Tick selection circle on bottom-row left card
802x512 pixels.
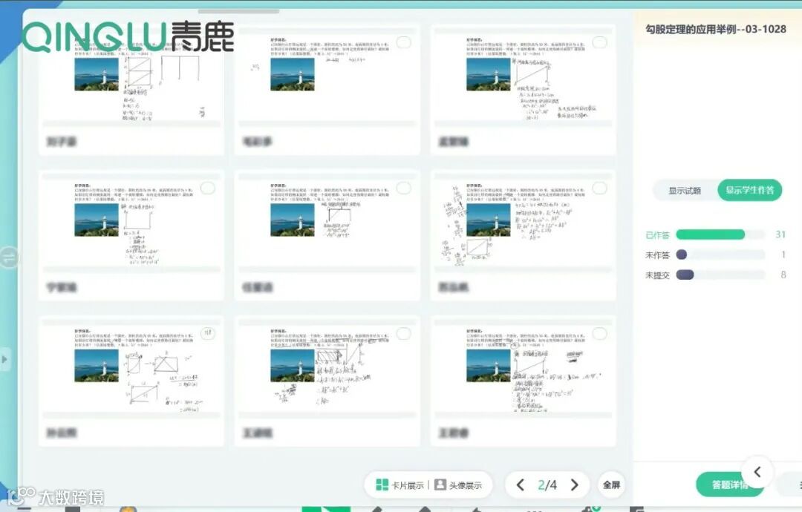click(x=208, y=334)
